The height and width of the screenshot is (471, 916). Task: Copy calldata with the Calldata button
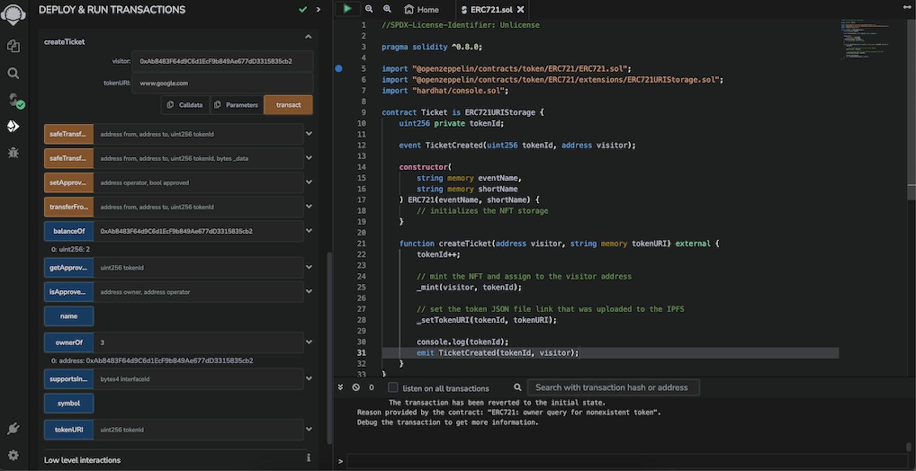tap(185, 105)
